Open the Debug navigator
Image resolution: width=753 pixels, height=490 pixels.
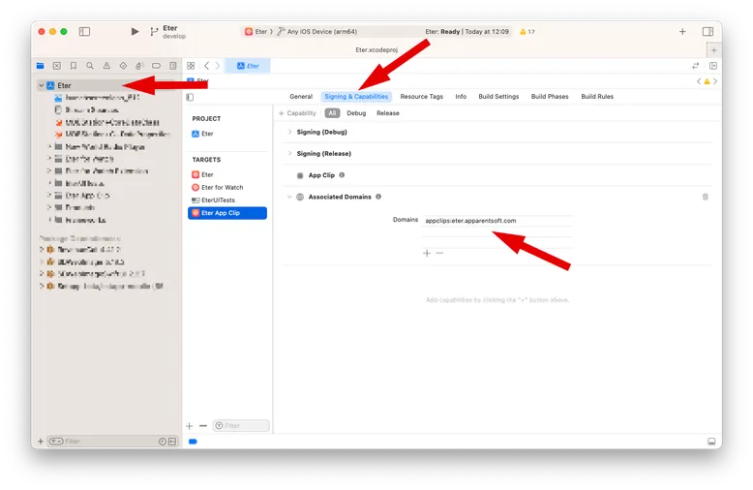point(139,66)
